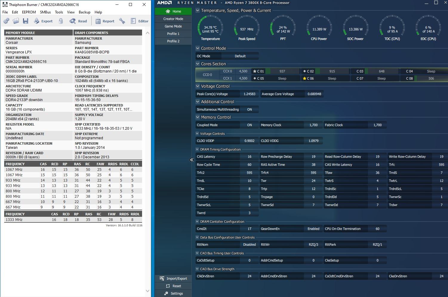The height and width of the screenshot is (297, 448).
Task: Click the SOC Power gauge
Action: pos(355,28)
